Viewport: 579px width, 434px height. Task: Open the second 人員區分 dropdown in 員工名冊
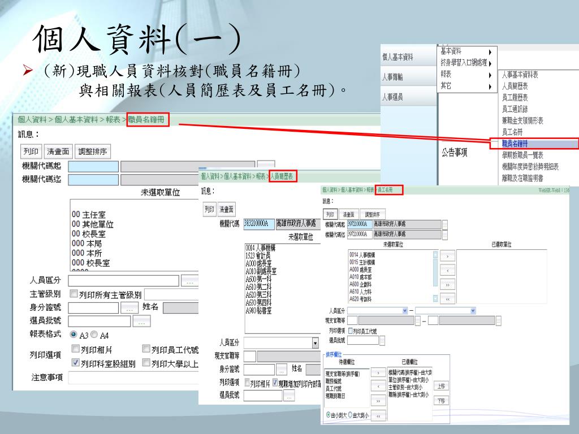click(x=473, y=311)
